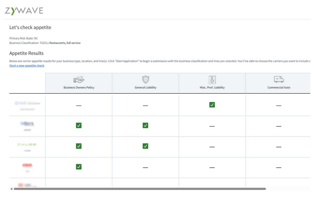
Task: Click the green Chubb carrier logo
Action: click(27, 145)
